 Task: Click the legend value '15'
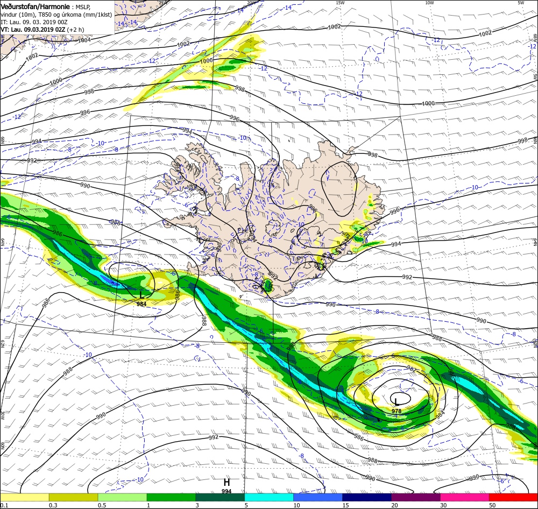(x=345, y=505)
